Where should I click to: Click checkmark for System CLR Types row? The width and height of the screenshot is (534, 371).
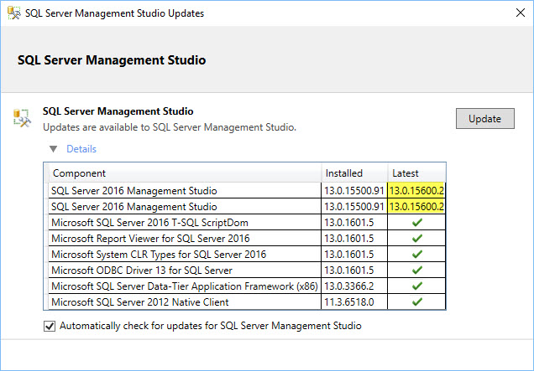pyautogui.click(x=416, y=255)
